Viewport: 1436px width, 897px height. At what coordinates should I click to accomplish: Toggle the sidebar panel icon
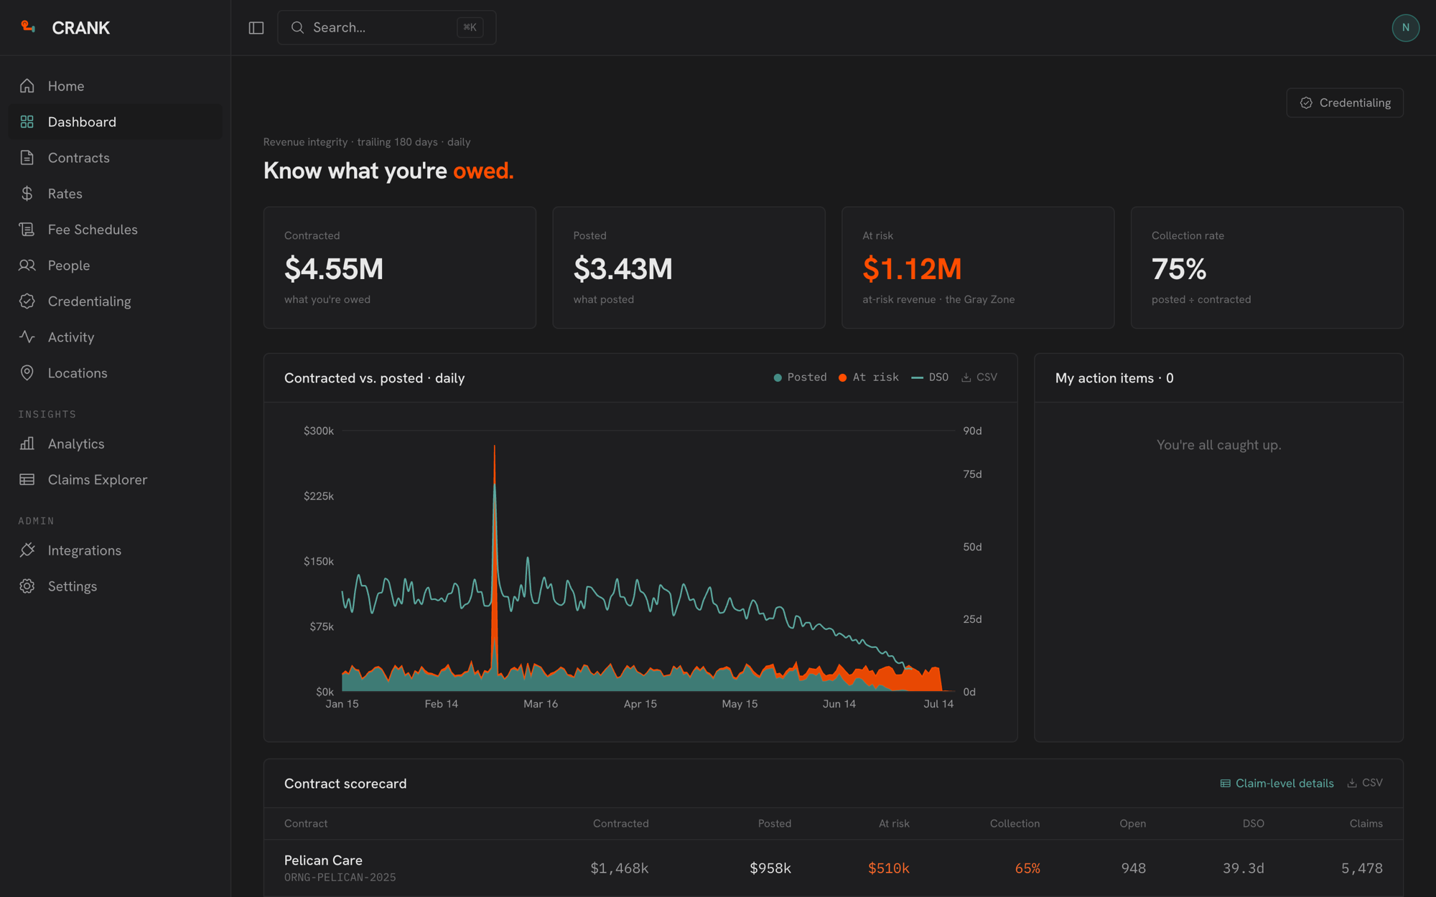[256, 27]
